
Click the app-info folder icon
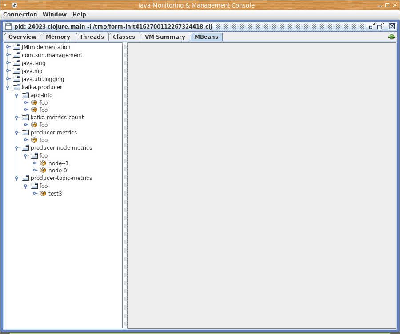25,95
